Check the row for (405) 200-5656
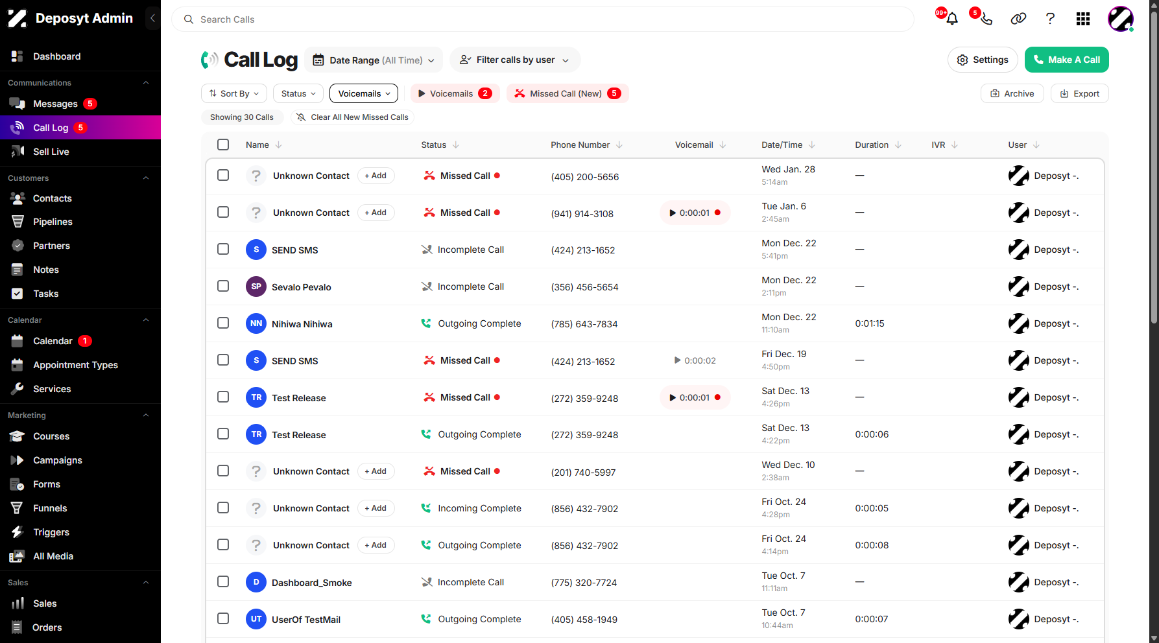Image resolution: width=1159 pixels, height=643 pixels. (x=223, y=175)
